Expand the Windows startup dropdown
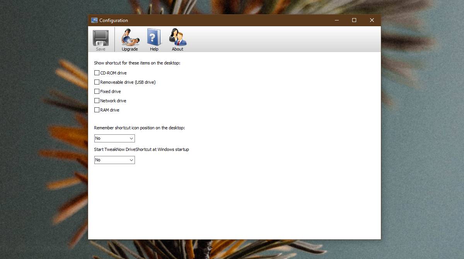 [x=114, y=160]
